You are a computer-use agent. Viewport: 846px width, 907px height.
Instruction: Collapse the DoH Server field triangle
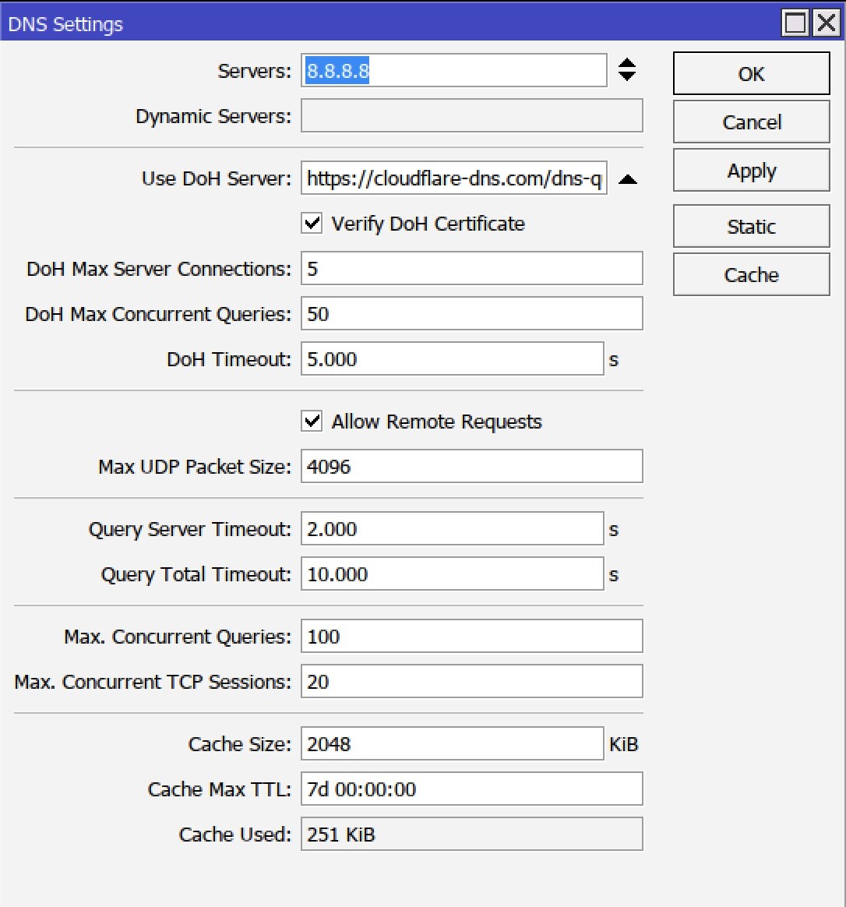point(628,178)
